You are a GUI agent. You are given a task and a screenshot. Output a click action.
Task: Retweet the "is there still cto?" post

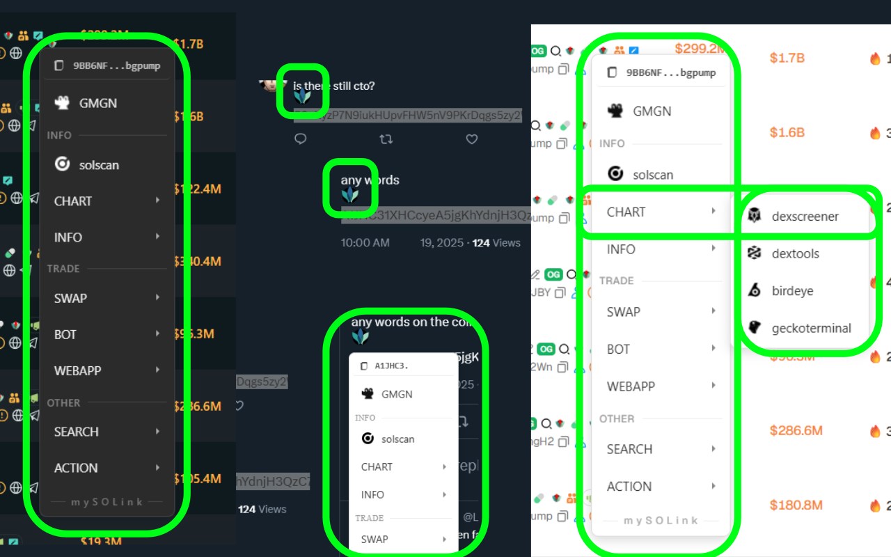point(386,139)
